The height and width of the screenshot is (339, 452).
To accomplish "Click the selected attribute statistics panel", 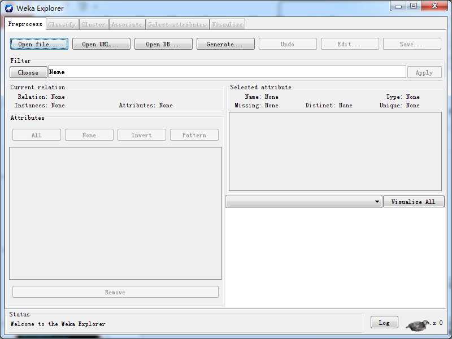I will click(x=335, y=151).
